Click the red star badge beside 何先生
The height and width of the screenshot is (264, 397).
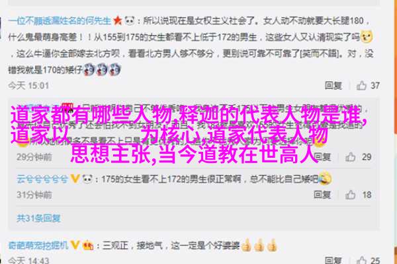118,20
